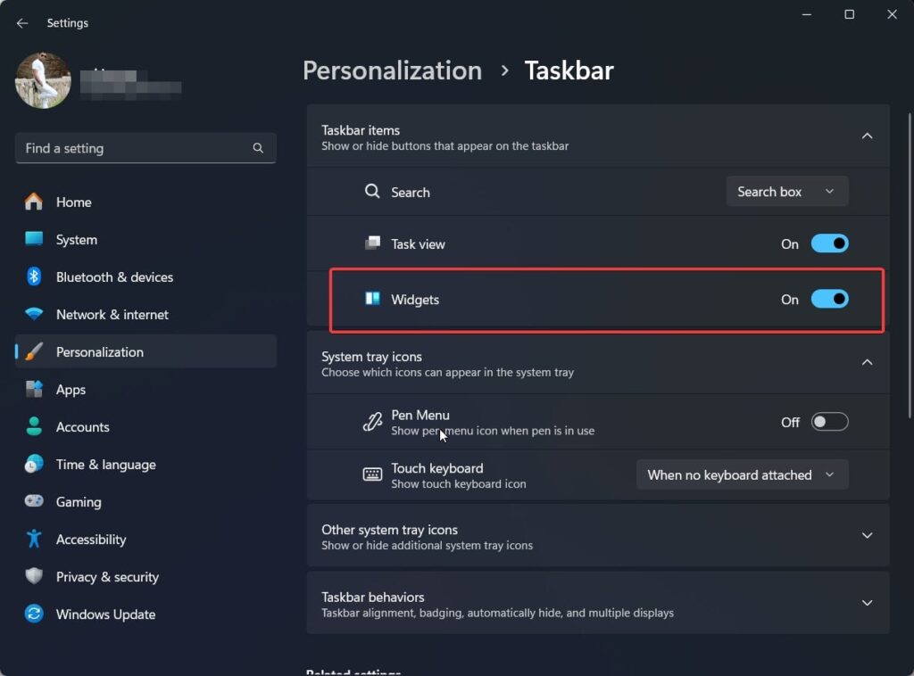Open the System settings page
This screenshot has width=914, height=676.
click(x=77, y=239)
